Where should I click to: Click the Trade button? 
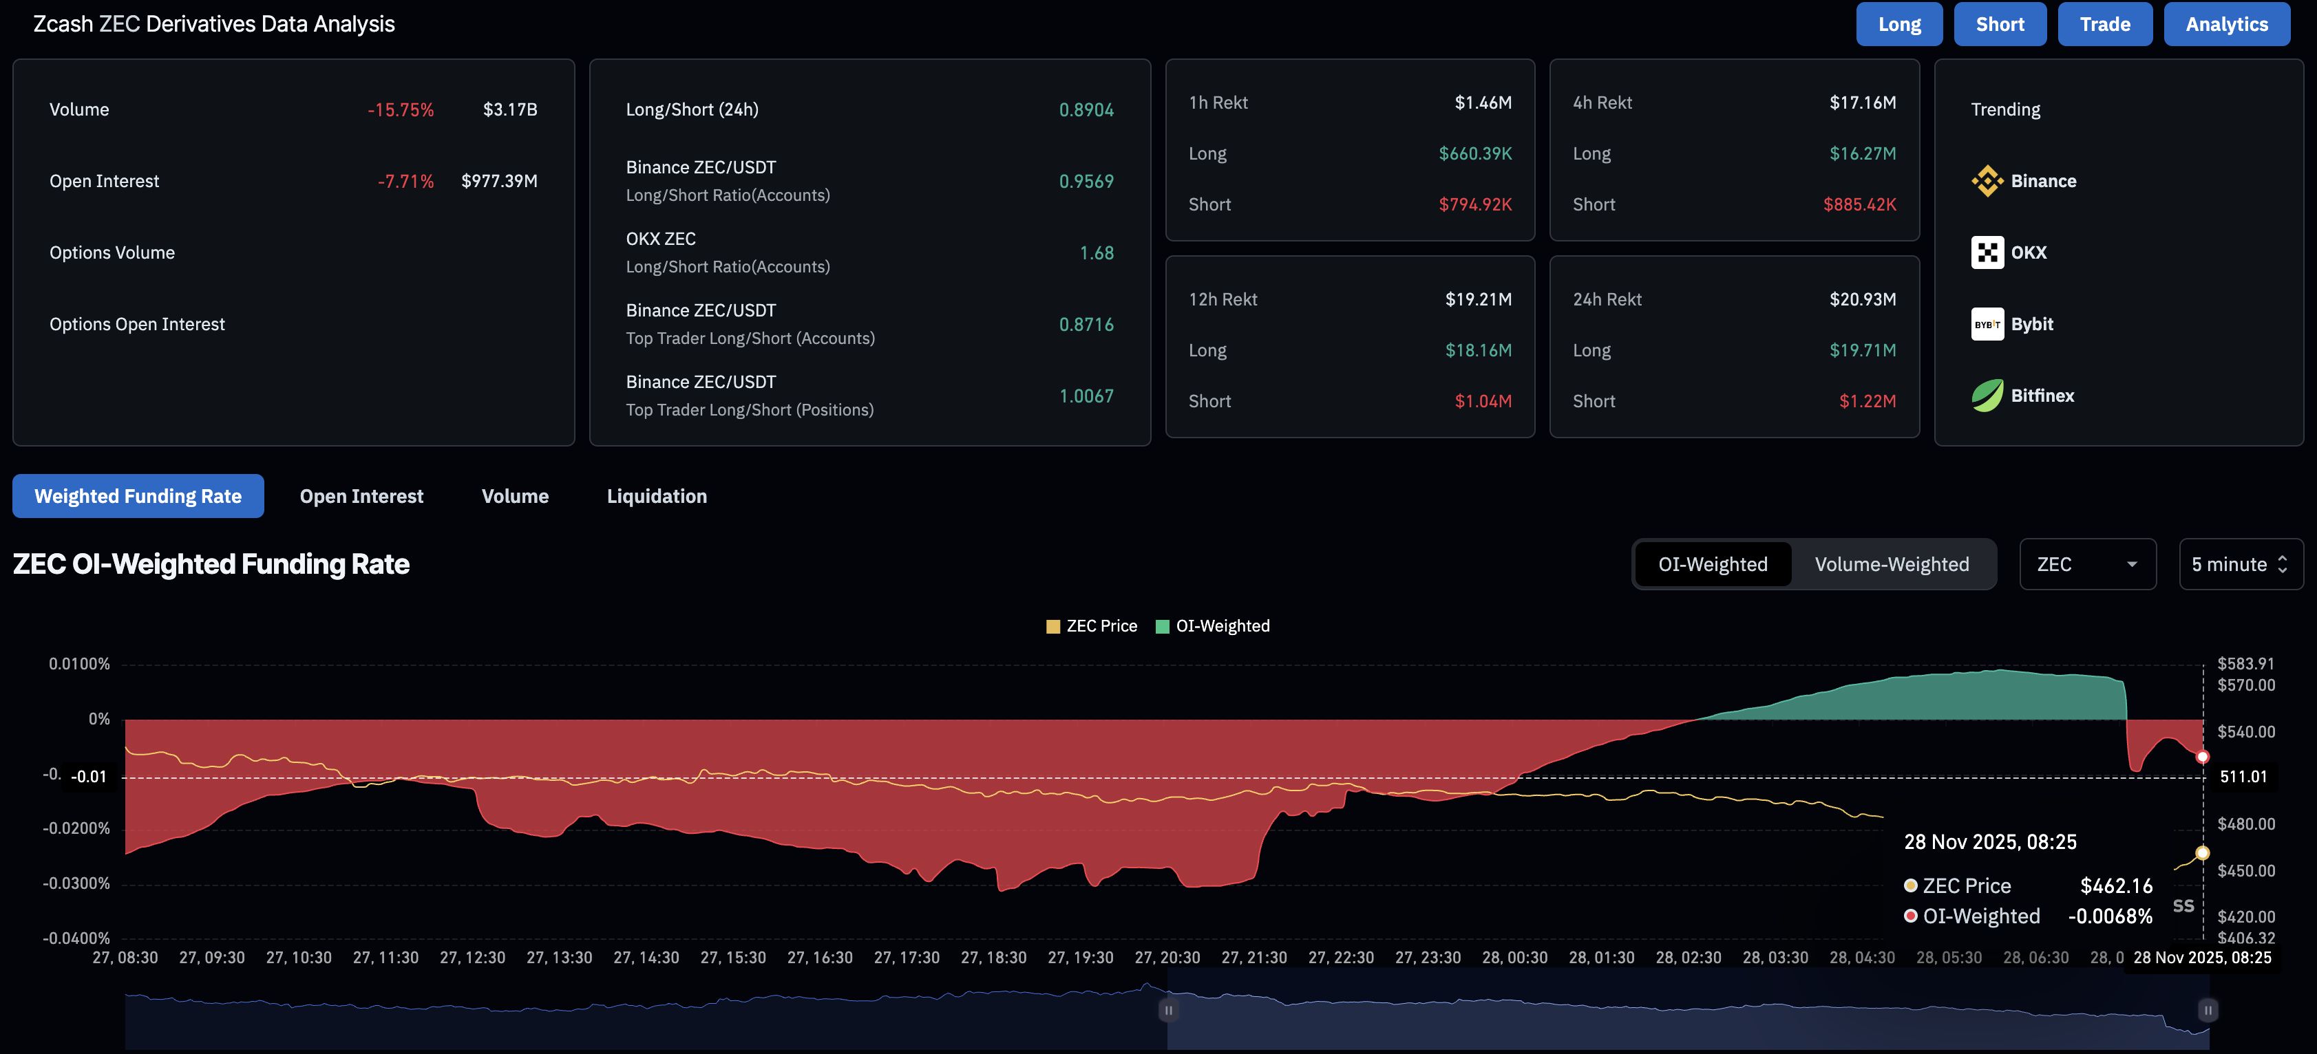coord(2105,23)
